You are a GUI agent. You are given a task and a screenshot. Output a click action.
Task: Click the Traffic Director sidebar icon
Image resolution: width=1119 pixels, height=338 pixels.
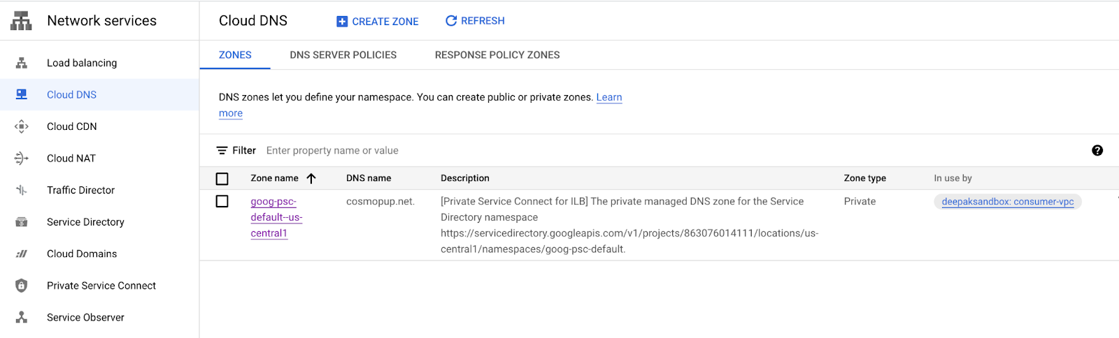[22, 190]
